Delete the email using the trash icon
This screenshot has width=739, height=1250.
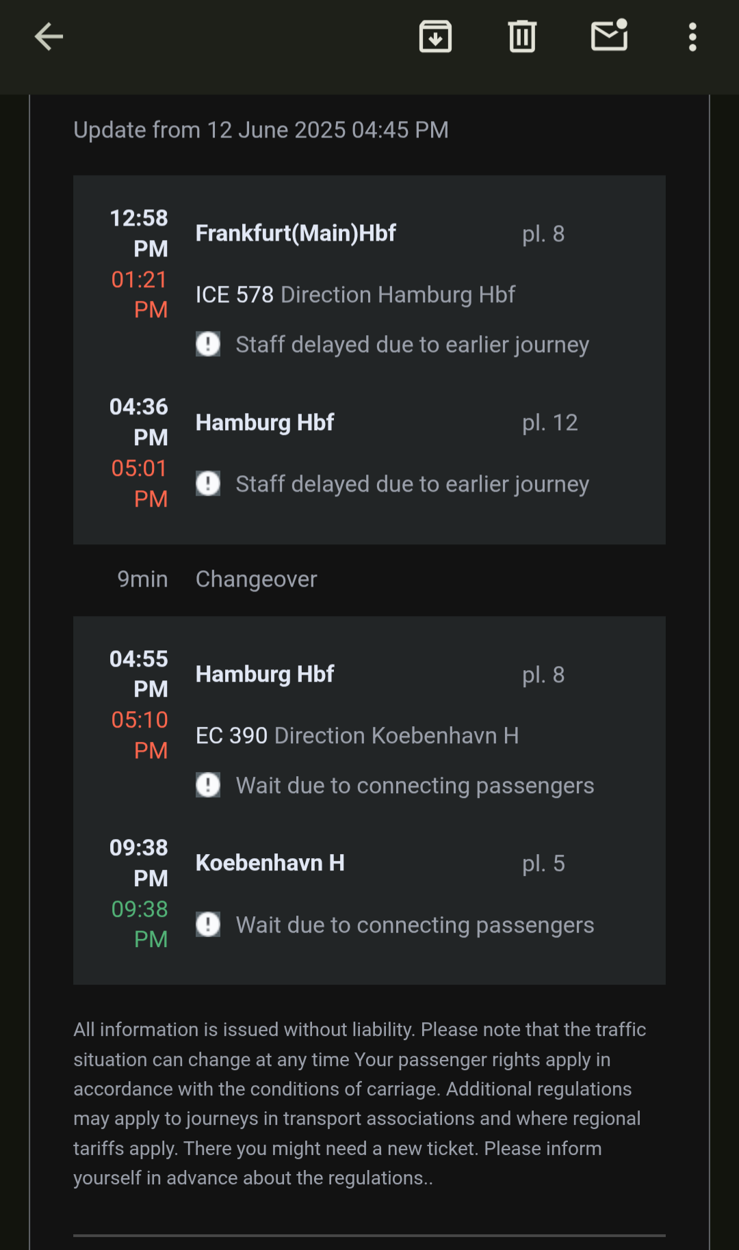pos(522,37)
